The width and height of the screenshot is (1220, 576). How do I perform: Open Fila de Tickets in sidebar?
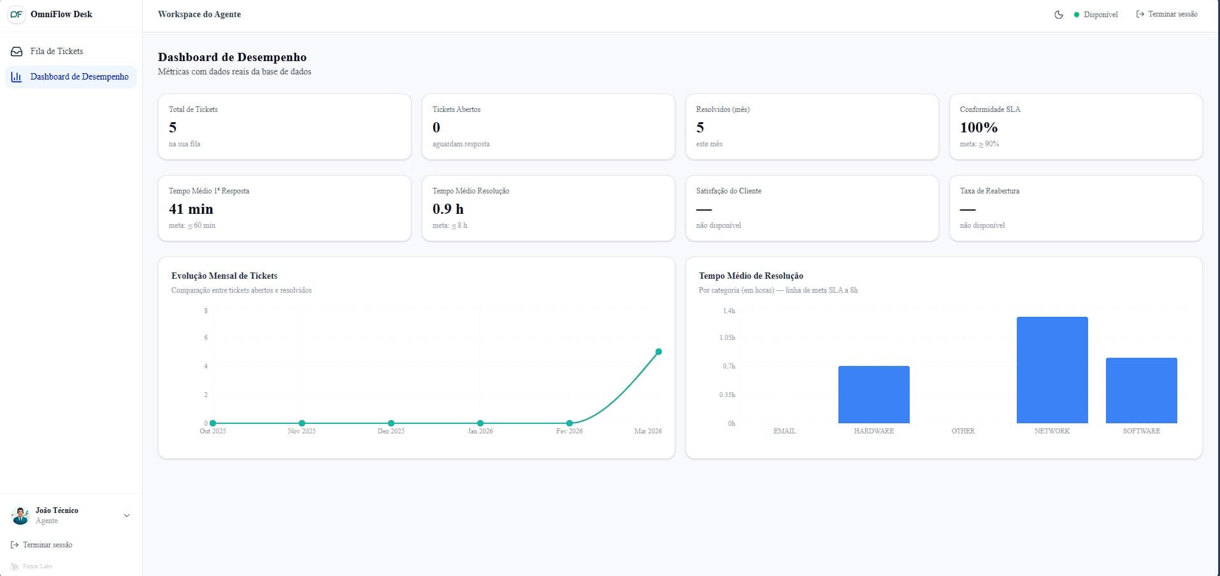[57, 52]
